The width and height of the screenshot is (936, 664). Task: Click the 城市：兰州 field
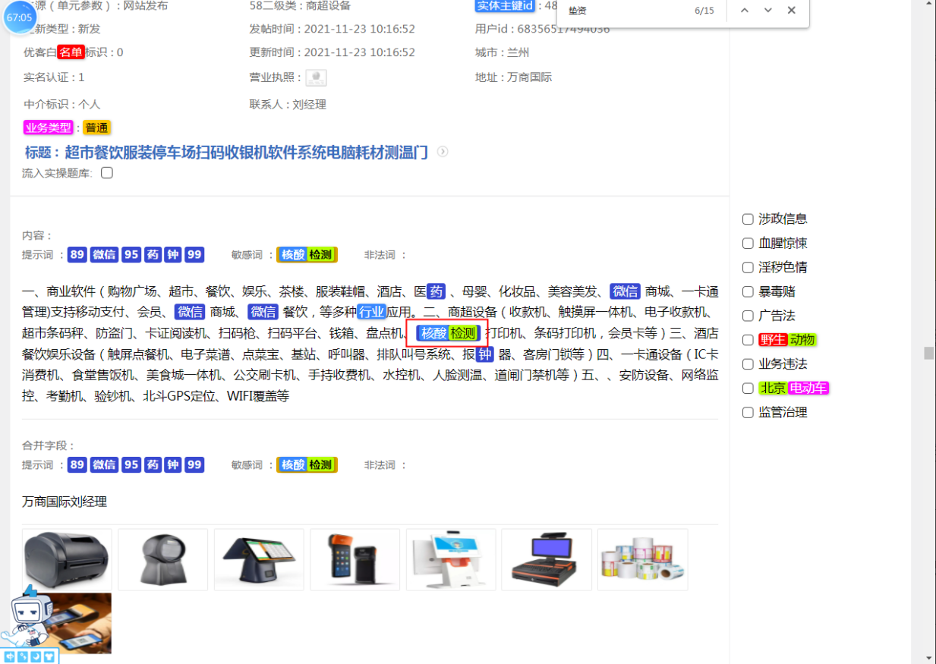click(x=503, y=52)
